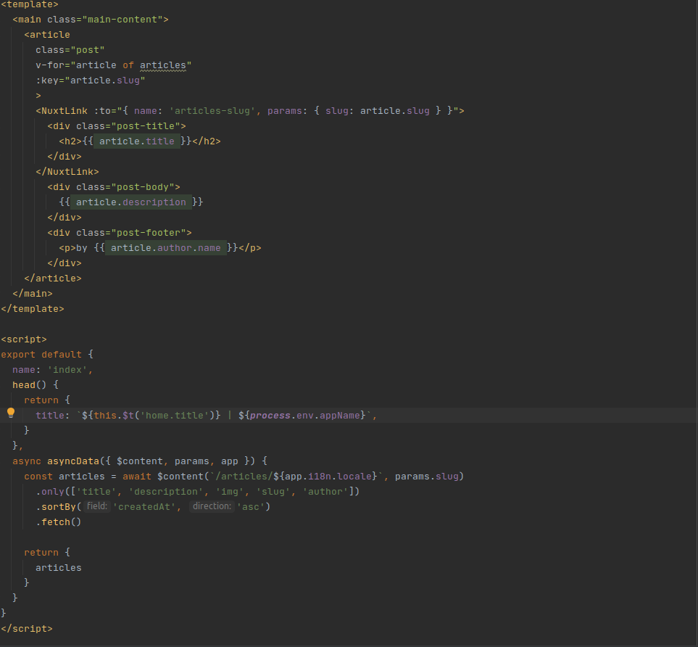Click the 'await' keyword
The width and height of the screenshot is (698, 647).
pyautogui.click(x=137, y=477)
